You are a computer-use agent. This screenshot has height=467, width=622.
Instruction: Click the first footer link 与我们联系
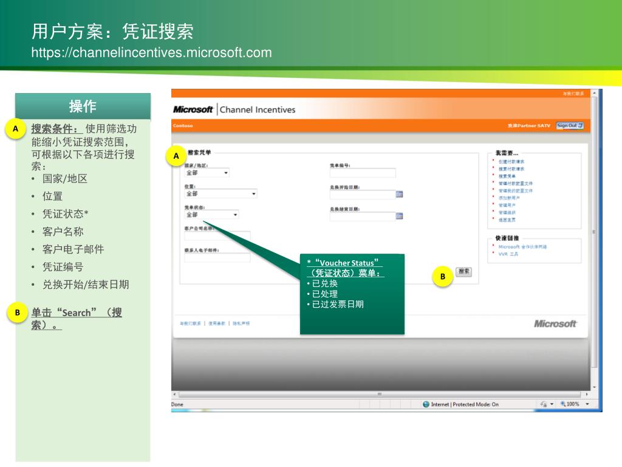190,323
